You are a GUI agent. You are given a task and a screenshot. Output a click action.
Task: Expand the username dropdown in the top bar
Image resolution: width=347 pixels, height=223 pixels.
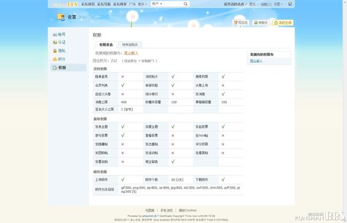pyautogui.click(x=235, y=4)
